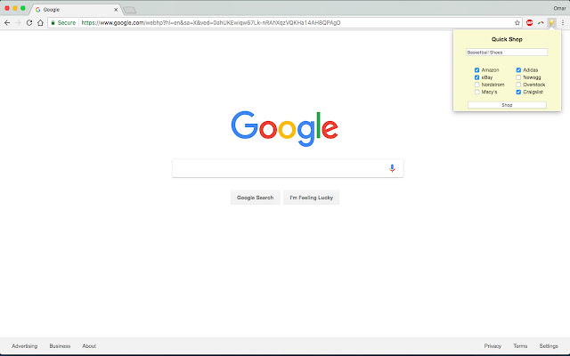This screenshot has height=356, width=570.
Task: Close the Google tab
Action: (x=116, y=10)
